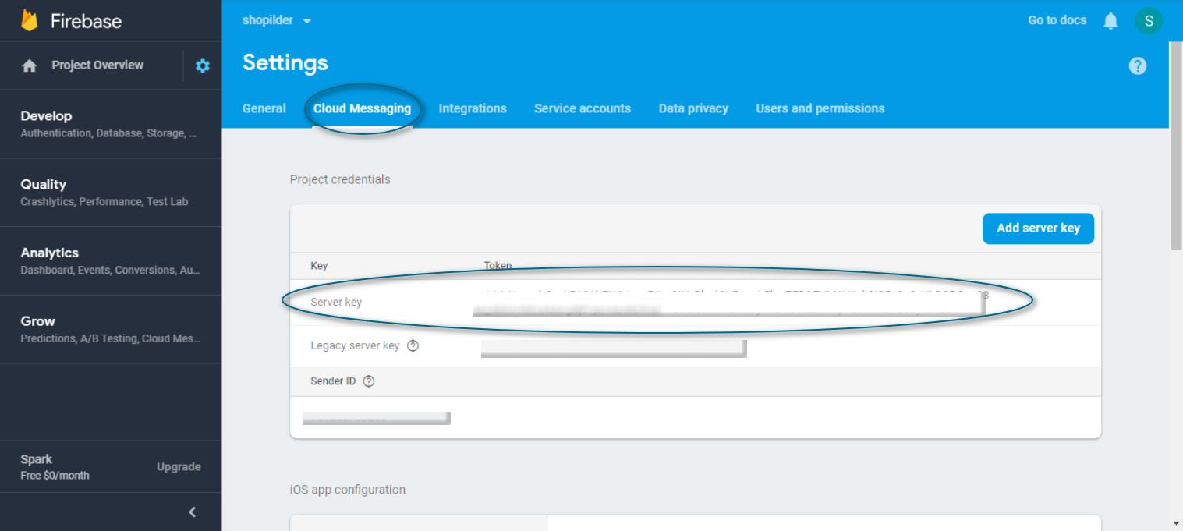Open Users and permissions tab

[820, 108]
